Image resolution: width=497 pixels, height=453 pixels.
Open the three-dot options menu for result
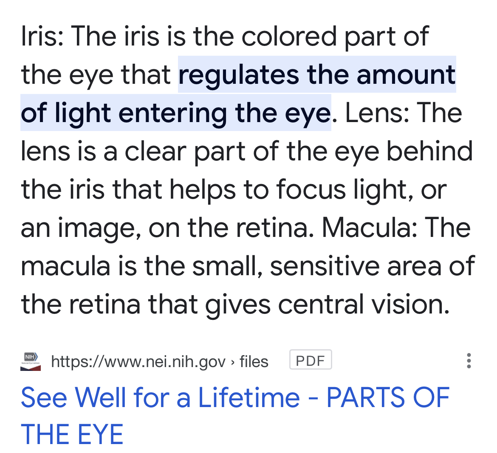point(469,361)
